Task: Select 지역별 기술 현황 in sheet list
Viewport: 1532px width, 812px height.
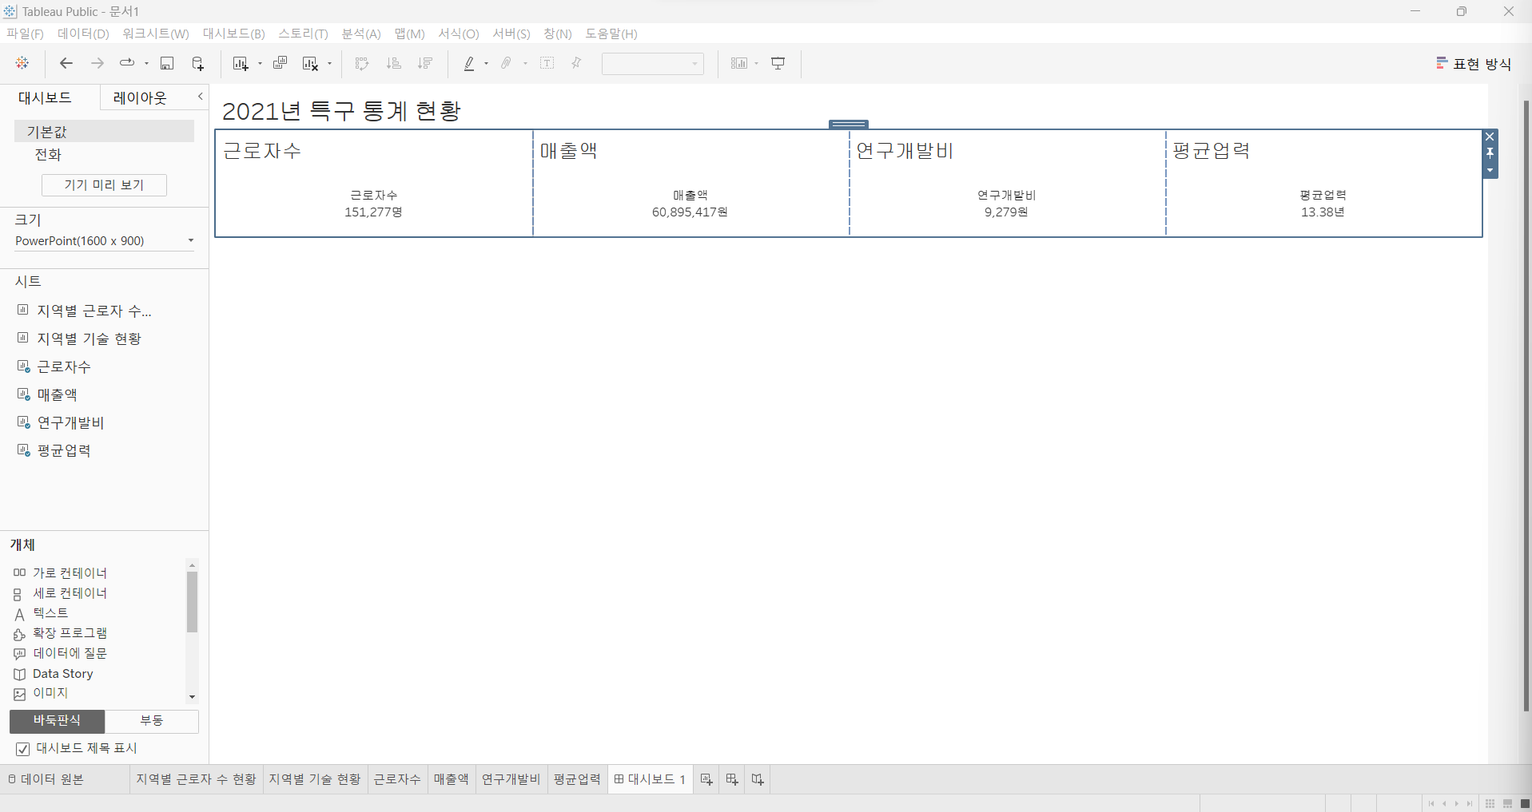Action: tap(89, 339)
